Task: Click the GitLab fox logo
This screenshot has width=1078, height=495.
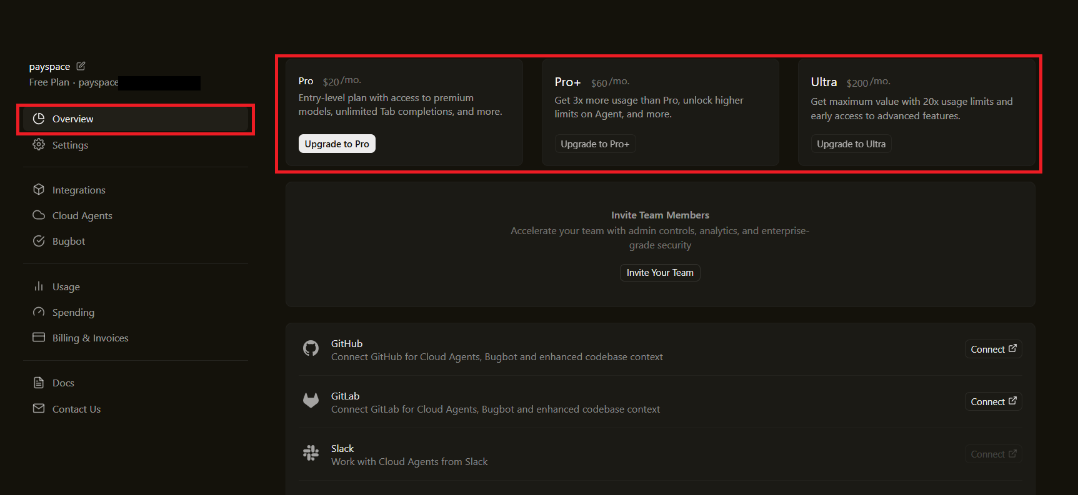Action: 311,401
